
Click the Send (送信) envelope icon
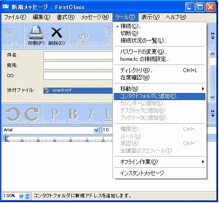pyautogui.click(x=9, y=32)
